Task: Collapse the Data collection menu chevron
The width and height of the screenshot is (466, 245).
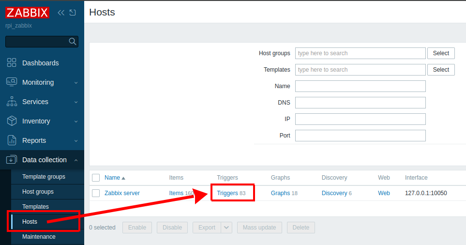Action: click(x=76, y=160)
